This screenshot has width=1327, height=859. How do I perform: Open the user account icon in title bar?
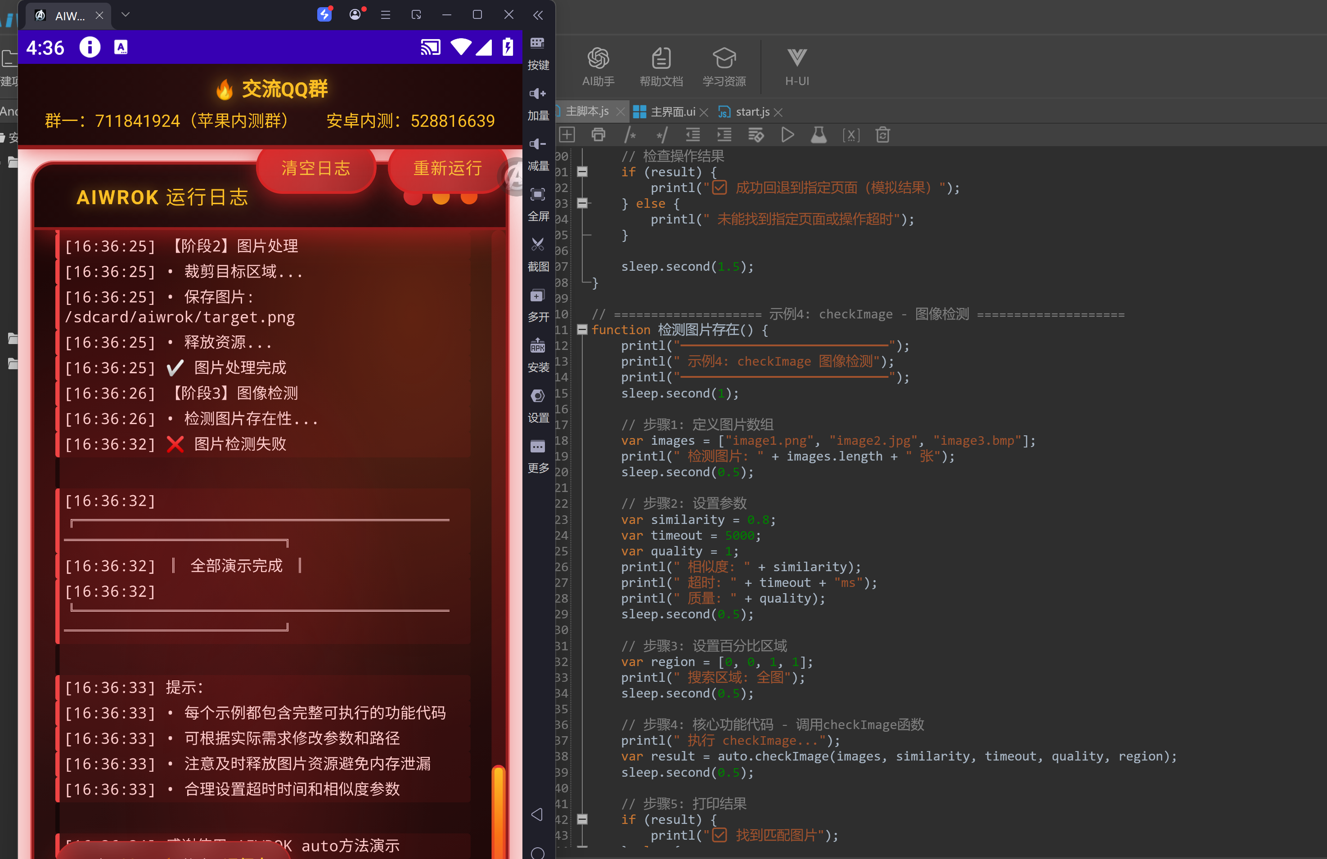click(356, 14)
